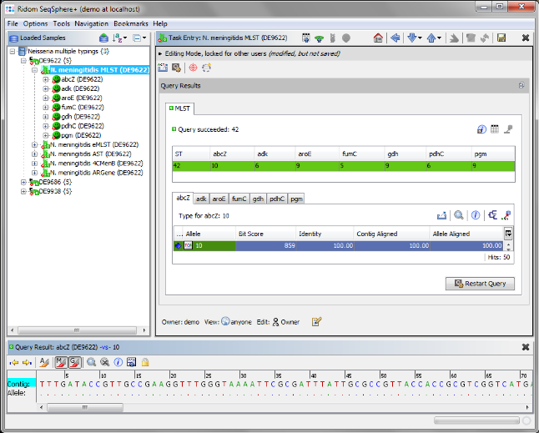This screenshot has height=433, width=539.
Task: Click the save-image icon in Query Result toolbar
Action: point(131,362)
